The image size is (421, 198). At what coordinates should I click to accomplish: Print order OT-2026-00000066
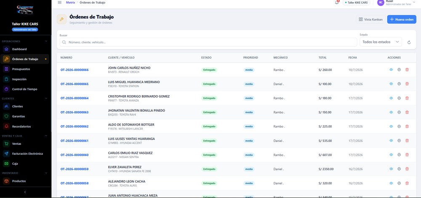(399, 70)
